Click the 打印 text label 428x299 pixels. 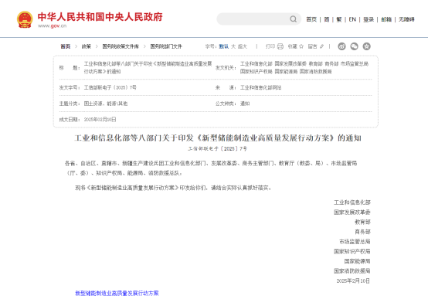(270, 46)
